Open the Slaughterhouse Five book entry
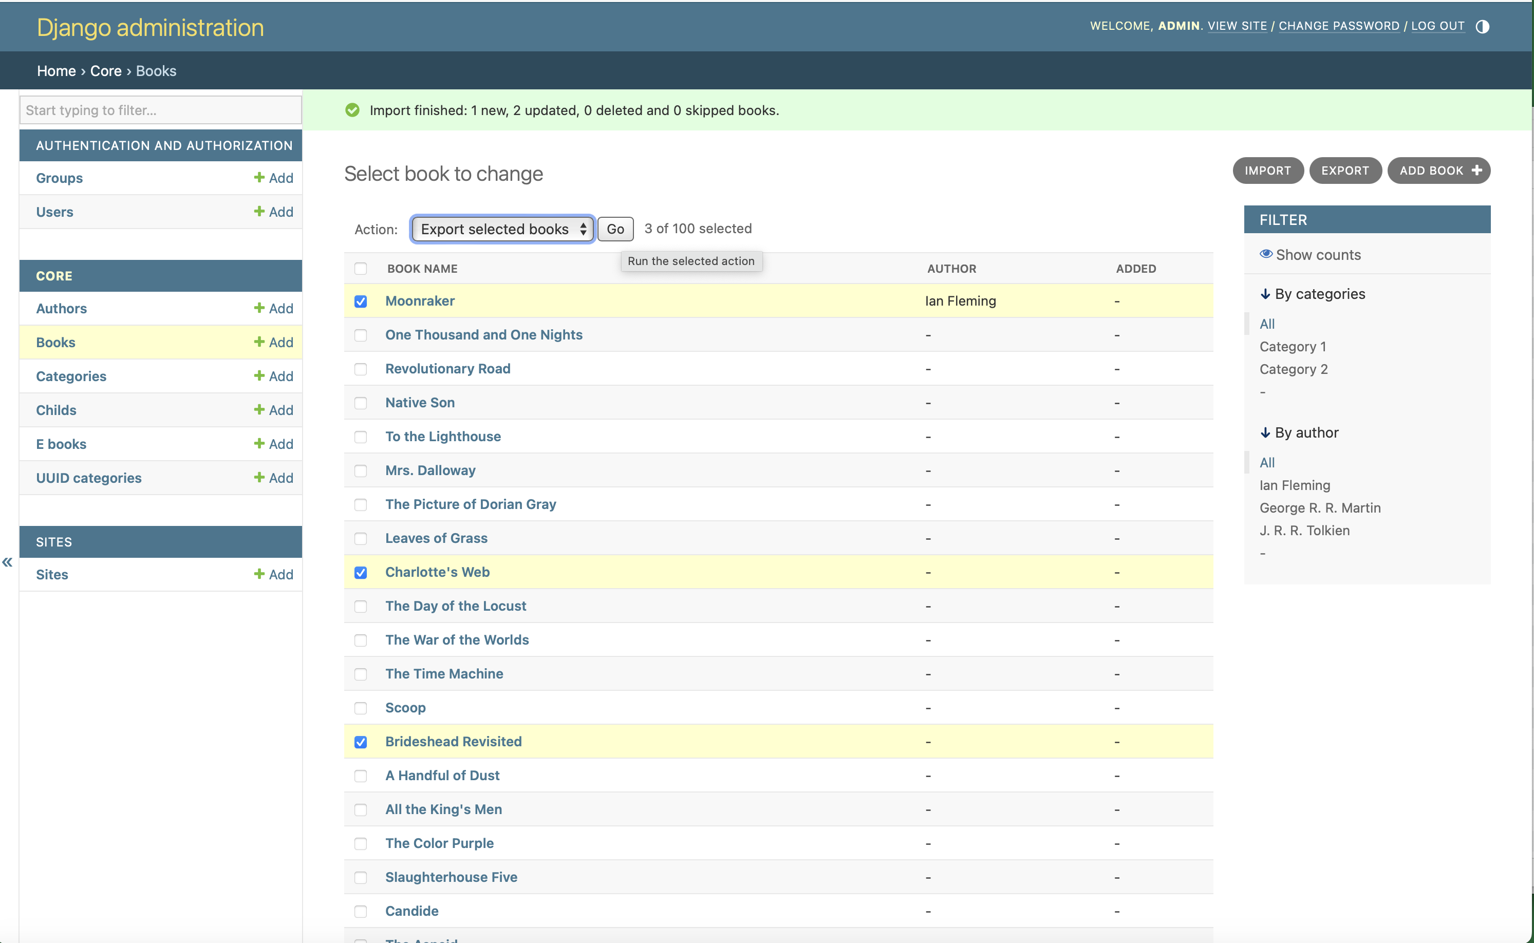The image size is (1534, 943). coord(451,877)
